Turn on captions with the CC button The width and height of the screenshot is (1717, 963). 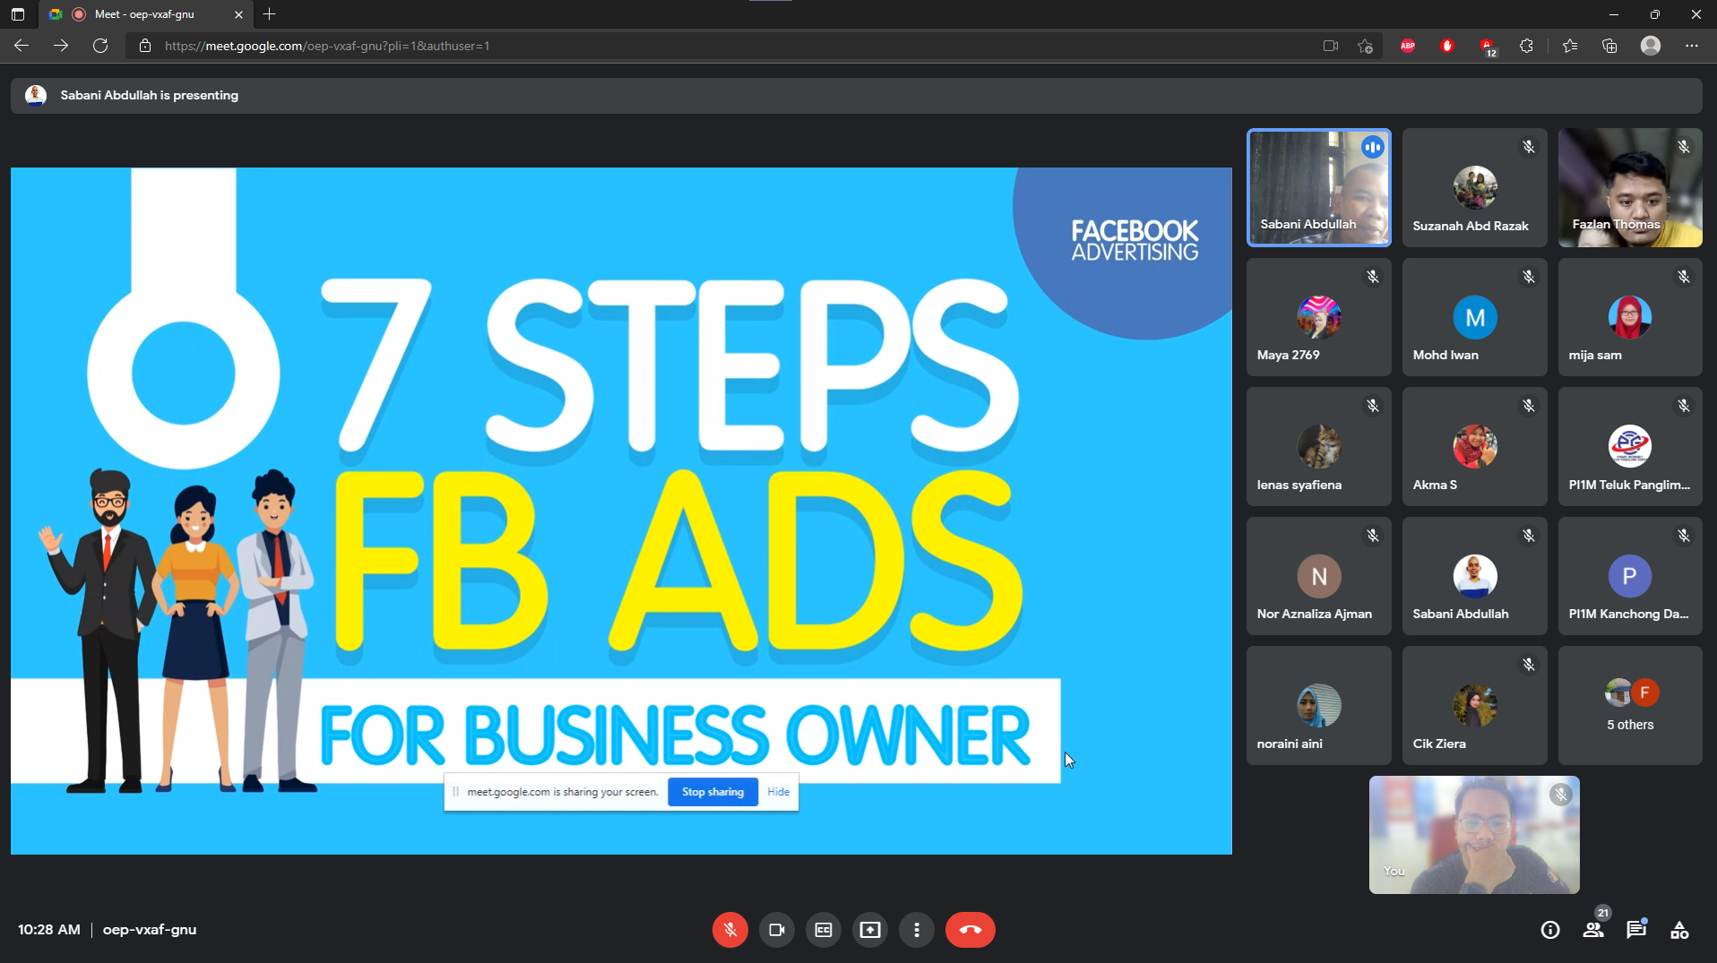coord(823,930)
